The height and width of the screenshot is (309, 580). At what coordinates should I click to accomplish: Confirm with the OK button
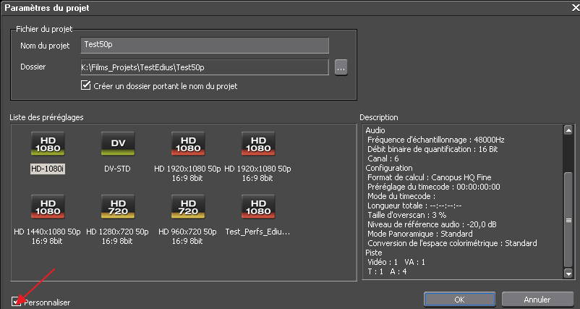(x=459, y=299)
